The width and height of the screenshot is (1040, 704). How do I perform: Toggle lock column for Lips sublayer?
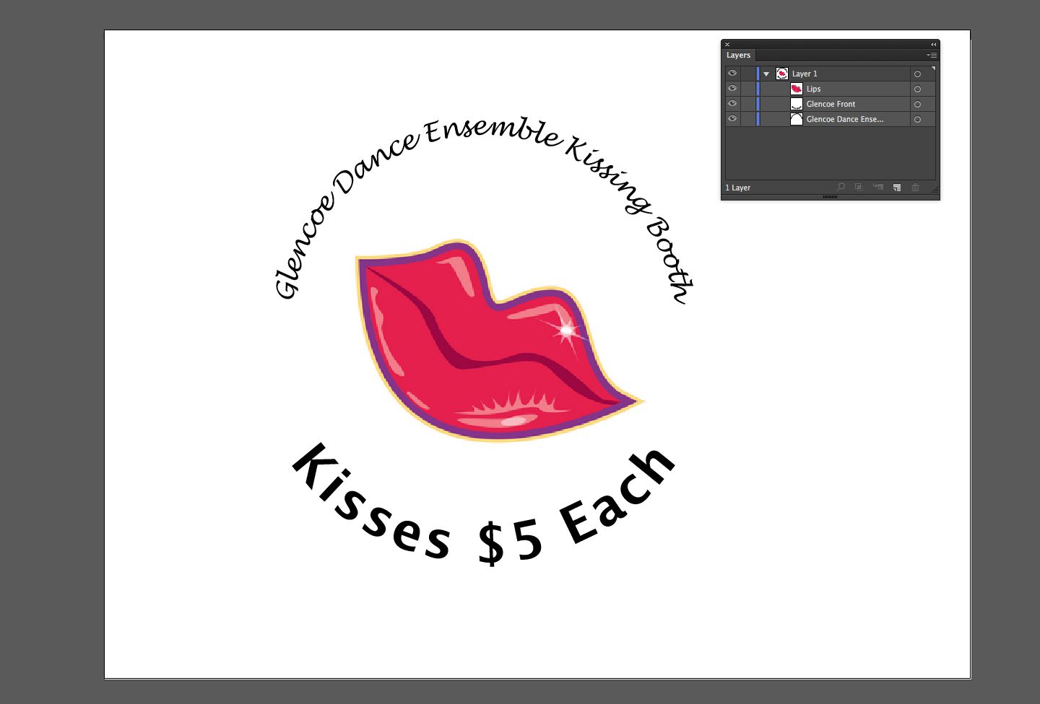pos(747,89)
